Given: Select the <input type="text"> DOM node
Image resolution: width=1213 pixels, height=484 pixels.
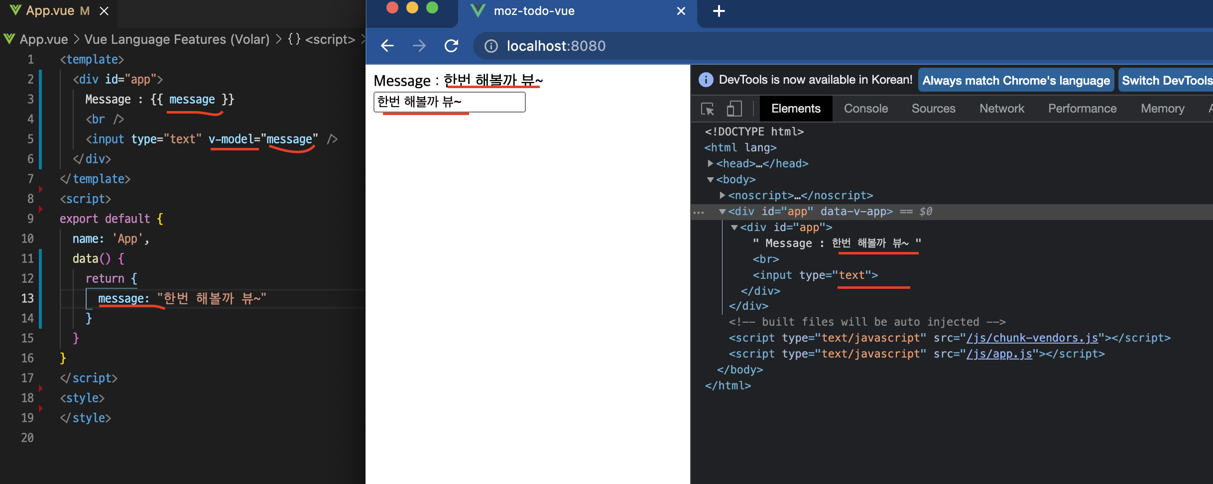Looking at the screenshot, I should (x=815, y=275).
